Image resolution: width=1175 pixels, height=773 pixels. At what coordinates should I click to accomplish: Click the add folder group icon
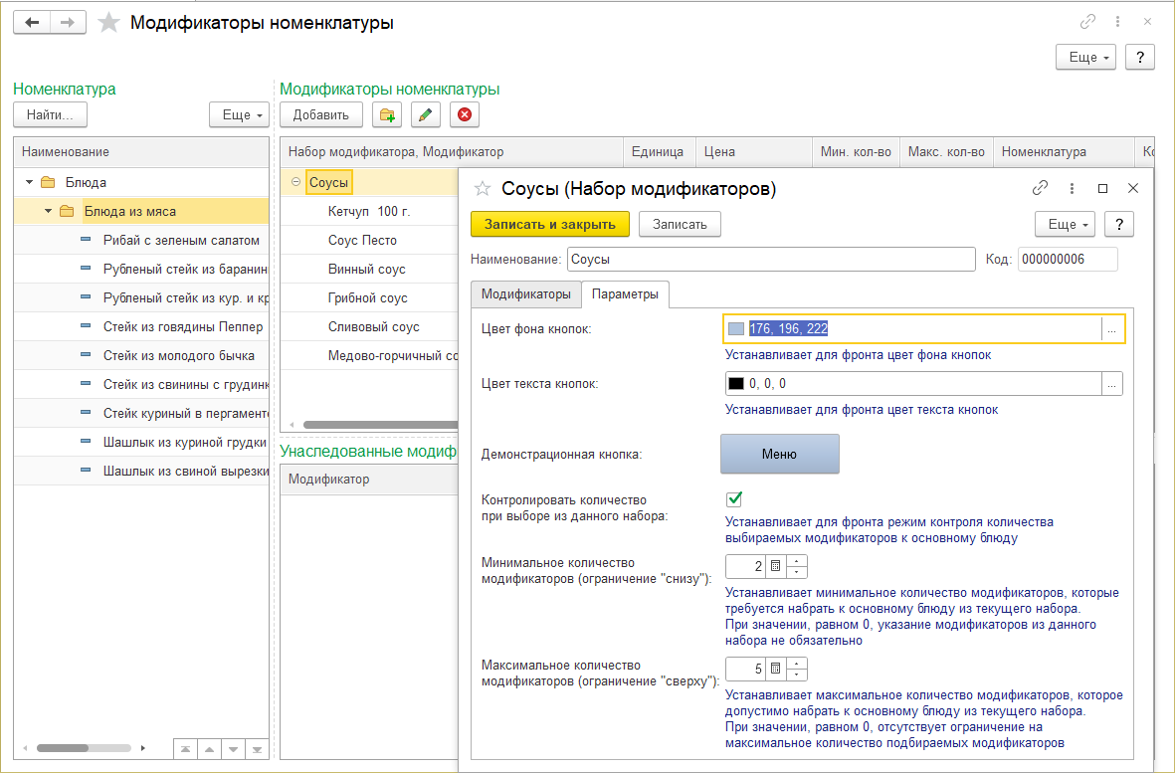pos(386,115)
